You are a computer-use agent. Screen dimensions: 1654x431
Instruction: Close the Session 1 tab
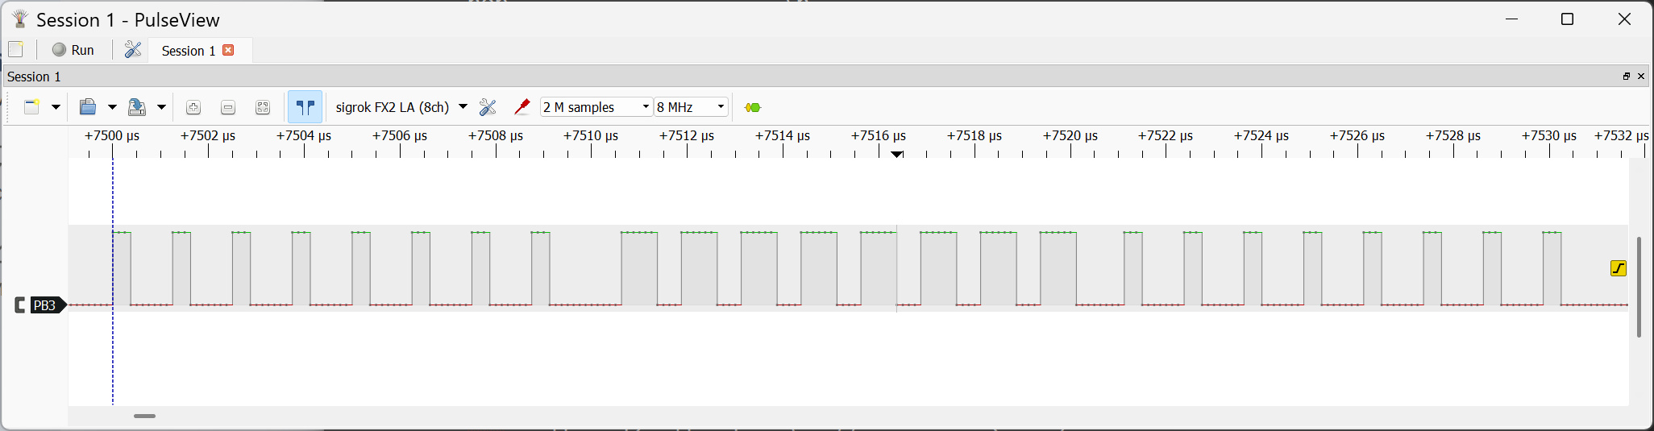[228, 50]
